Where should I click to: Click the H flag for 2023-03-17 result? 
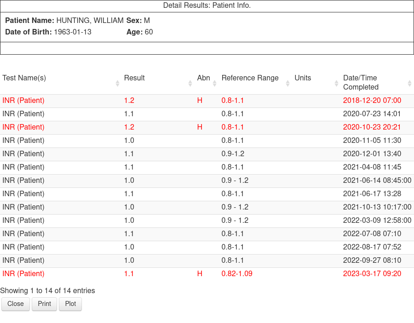point(200,274)
